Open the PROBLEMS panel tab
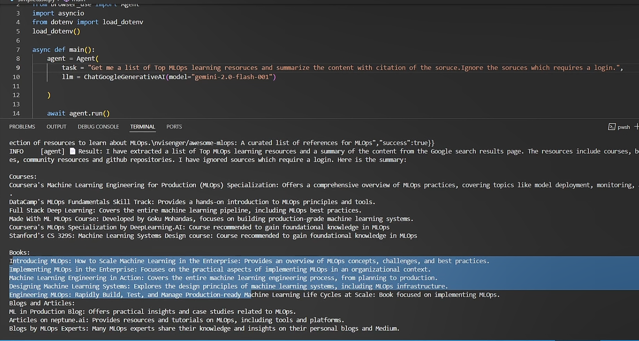Screen dimensions: 639x341 click(x=22, y=126)
